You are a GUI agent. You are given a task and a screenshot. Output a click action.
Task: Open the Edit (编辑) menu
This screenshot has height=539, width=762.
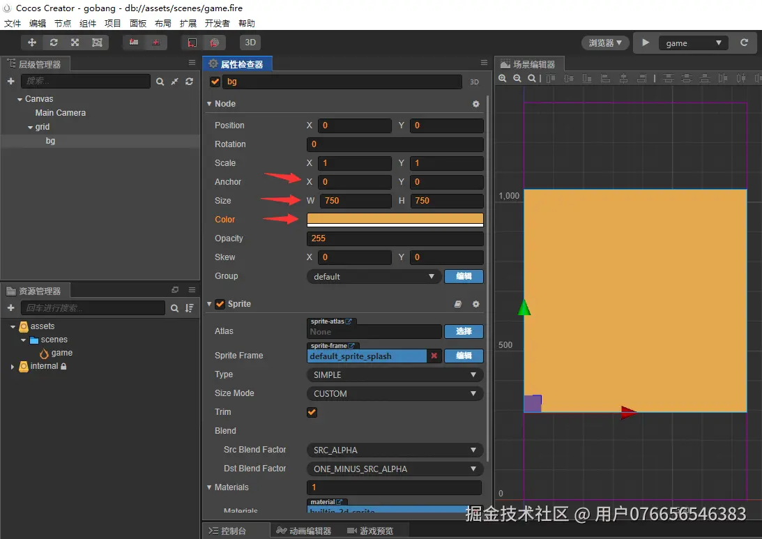(38, 23)
